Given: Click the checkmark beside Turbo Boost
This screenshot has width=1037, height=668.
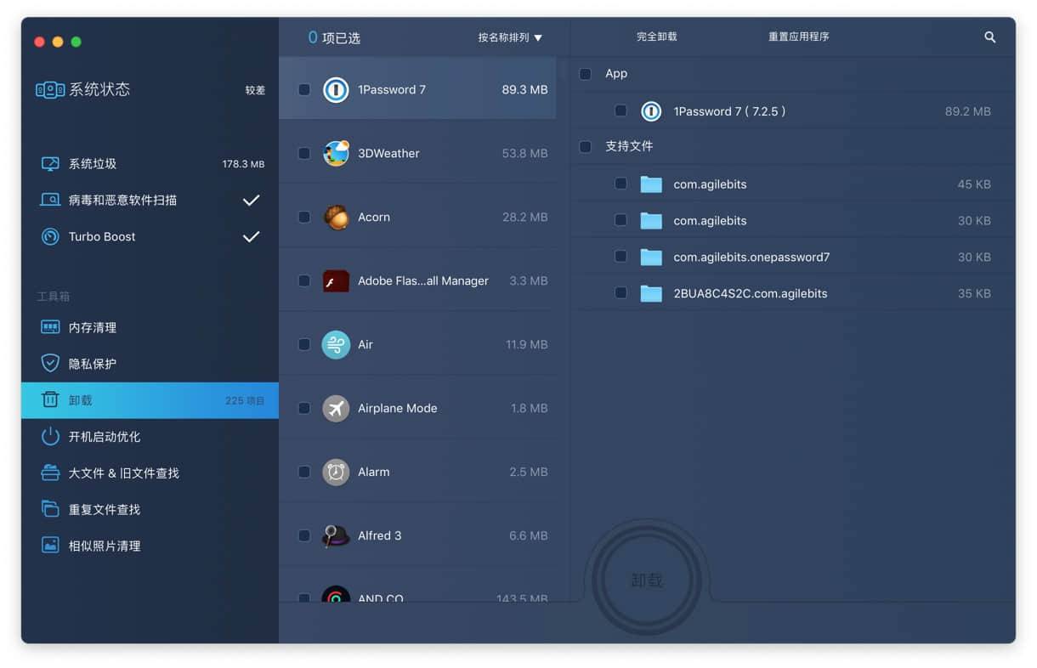Looking at the screenshot, I should click(251, 237).
